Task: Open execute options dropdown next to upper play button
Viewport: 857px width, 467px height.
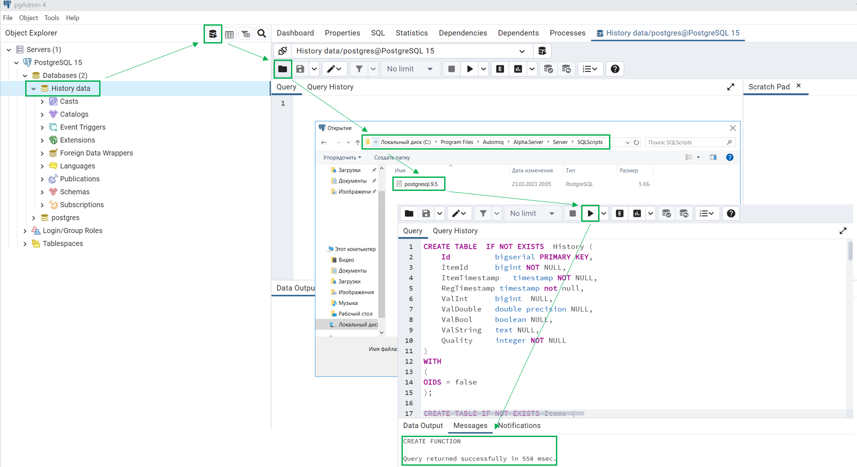Action: point(483,69)
